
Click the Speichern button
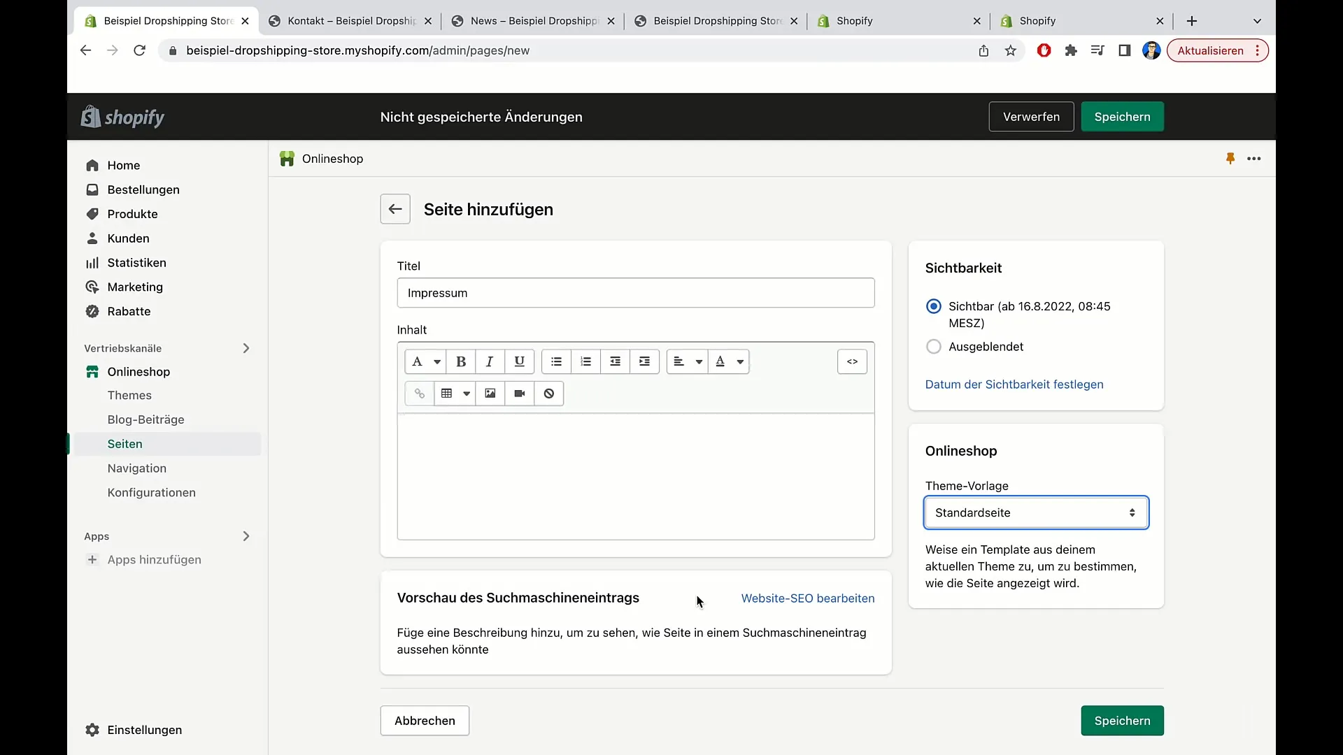tap(1122, 116)
